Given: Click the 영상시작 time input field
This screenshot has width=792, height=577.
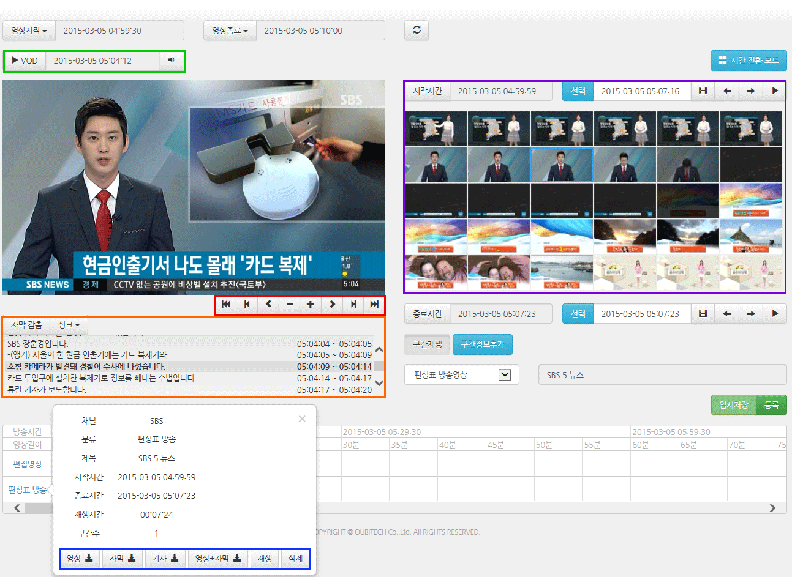Looking at the screenshot, I should (120, 30).
